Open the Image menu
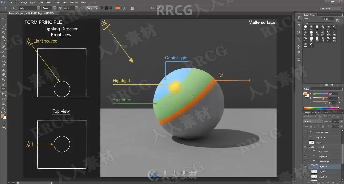The width and height of the screenshot is (344, 184). click(24, 2)
